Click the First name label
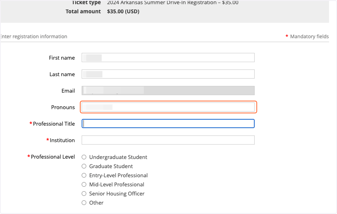337x214 pixels. [x=62, y=58]
